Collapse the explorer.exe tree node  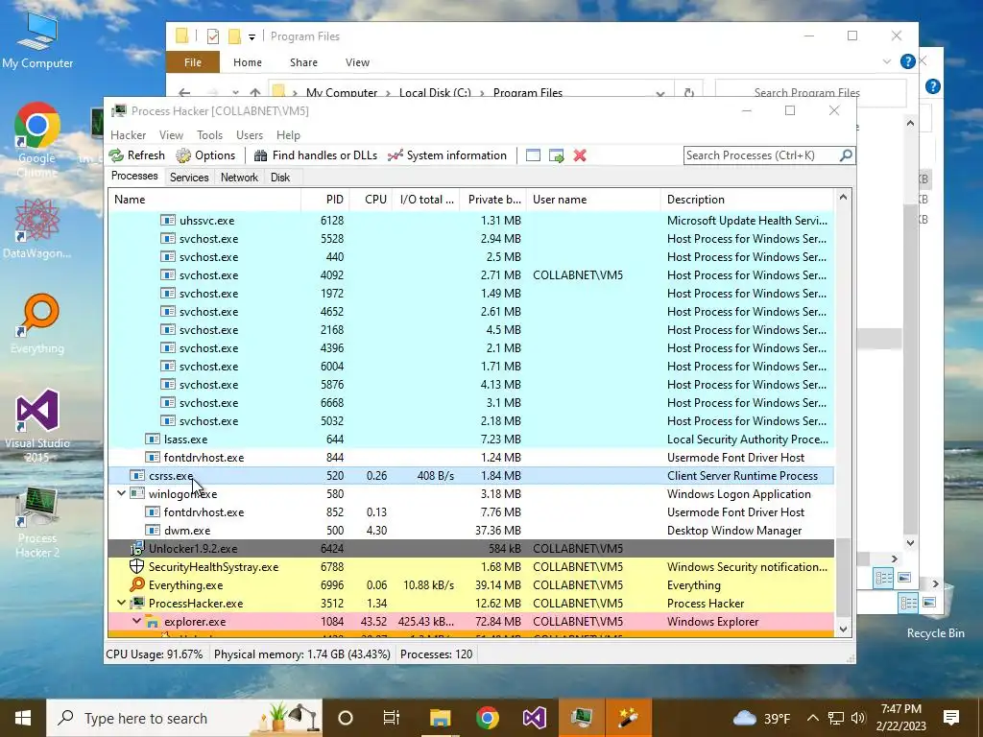coord(136,621)
